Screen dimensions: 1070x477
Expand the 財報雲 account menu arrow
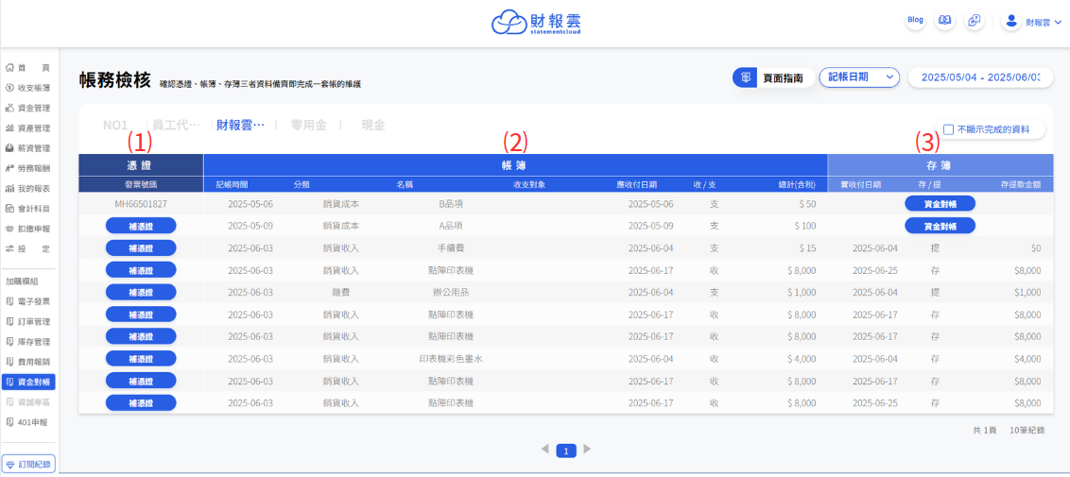coord(1059,22)
